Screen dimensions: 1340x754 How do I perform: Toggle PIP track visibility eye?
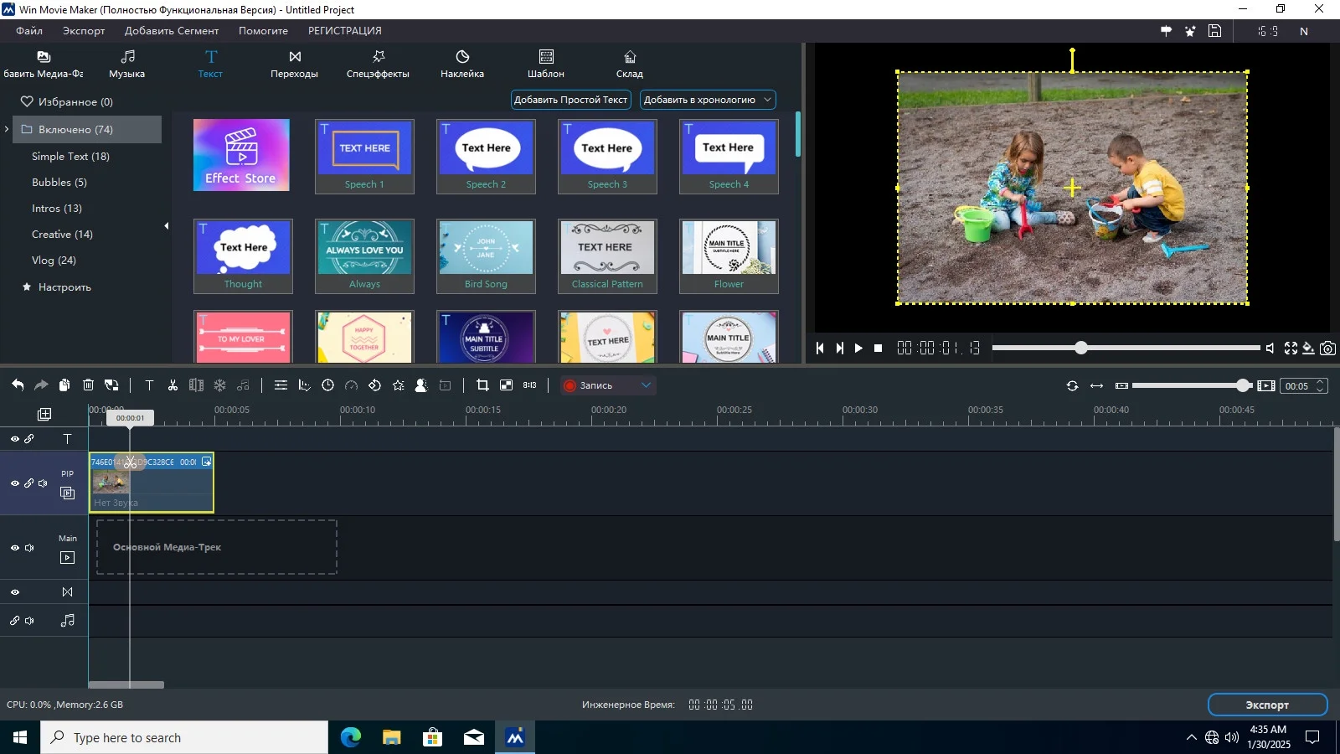click(x=14, y=483)
